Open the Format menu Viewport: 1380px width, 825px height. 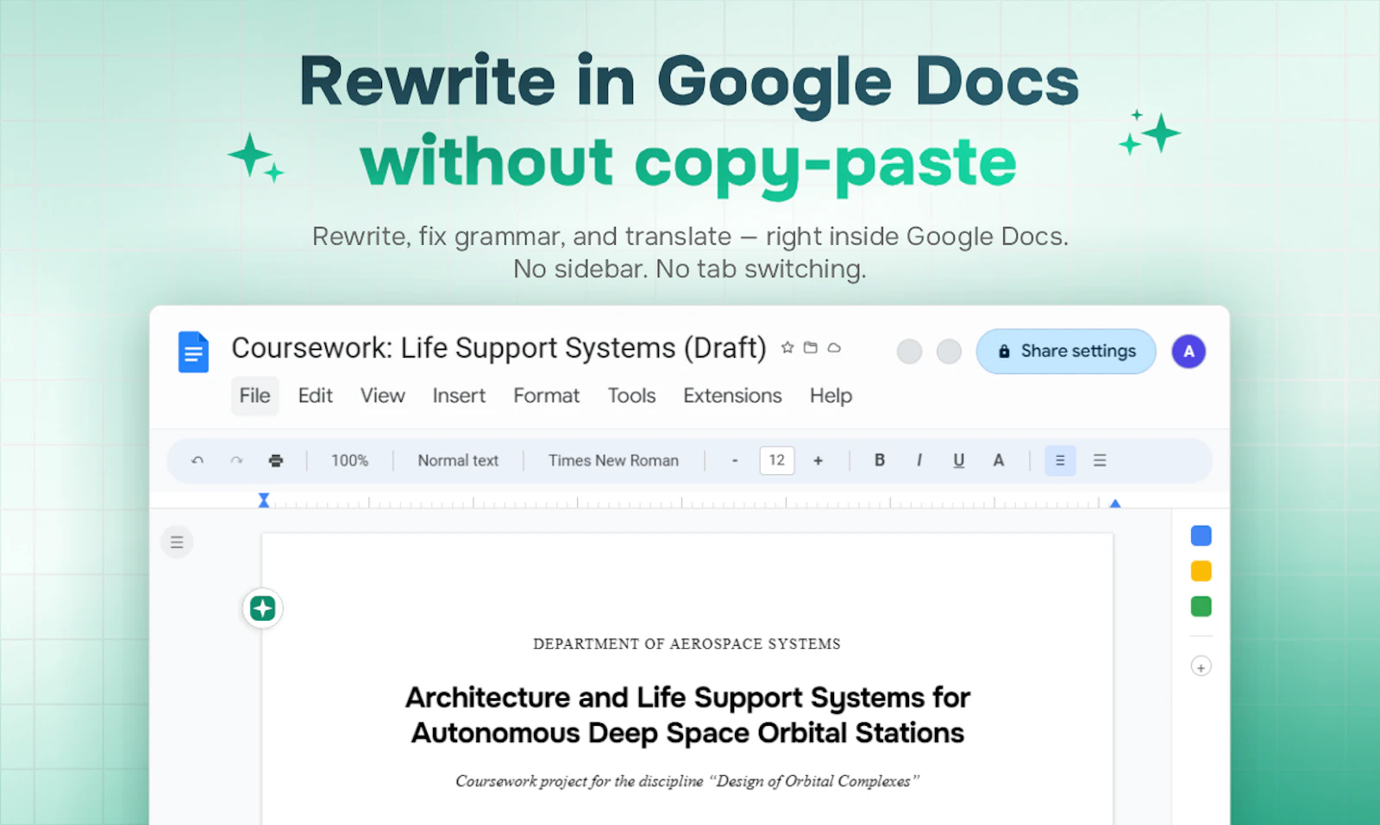[x=546, y=396]
